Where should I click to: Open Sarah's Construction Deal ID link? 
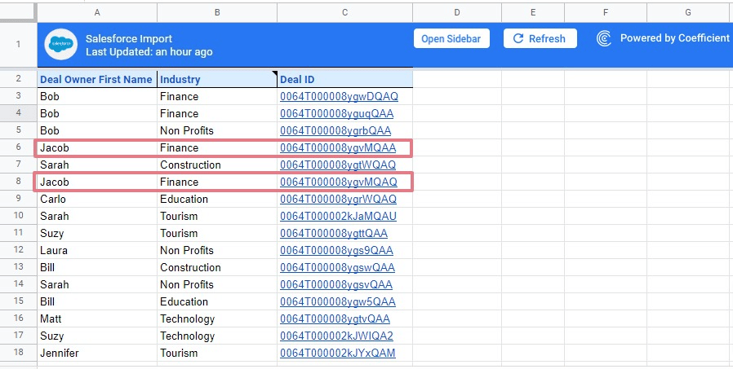pos(338,165)
